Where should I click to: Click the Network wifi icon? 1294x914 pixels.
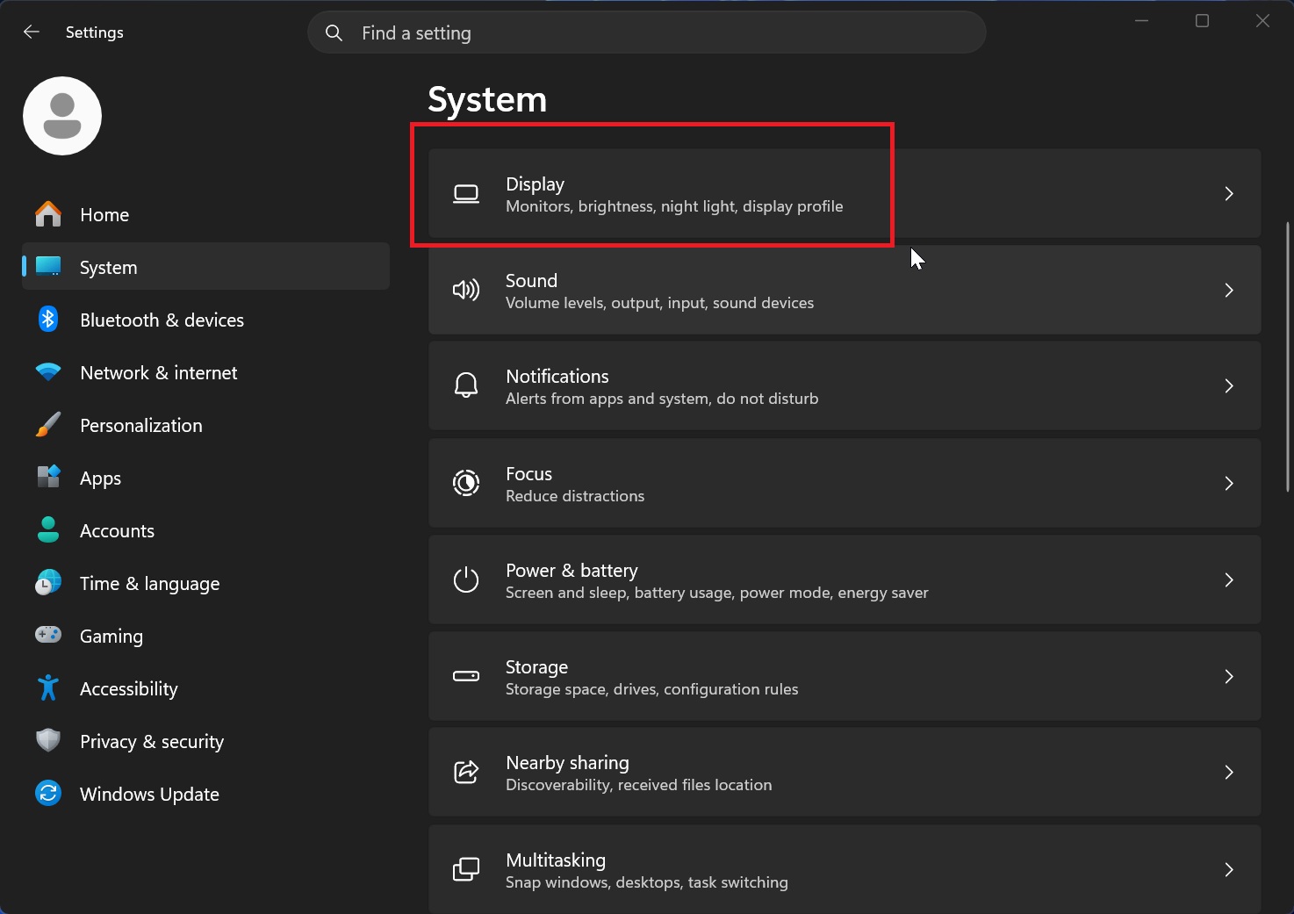[48, 372]
